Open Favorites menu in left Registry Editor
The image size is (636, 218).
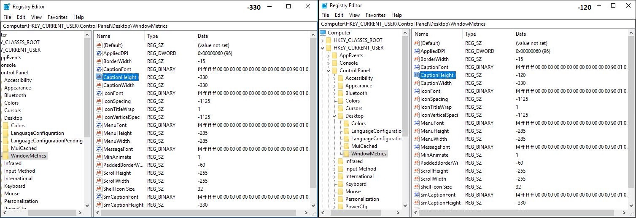pos(57,17)
